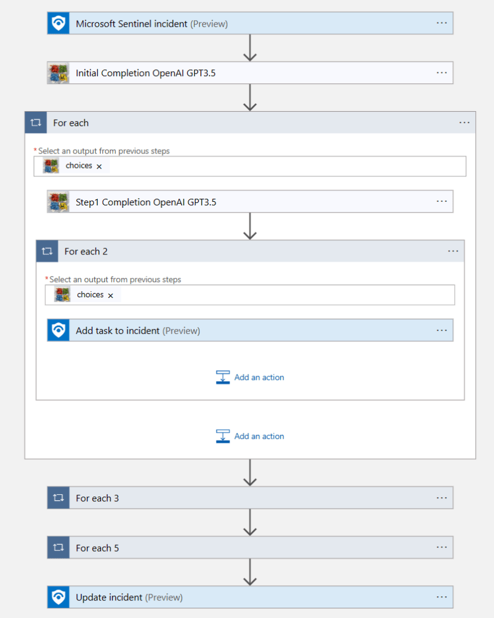494x618 pixels.
Task: Click the For each 3 loop icon
Action: (x=59, y=498)
